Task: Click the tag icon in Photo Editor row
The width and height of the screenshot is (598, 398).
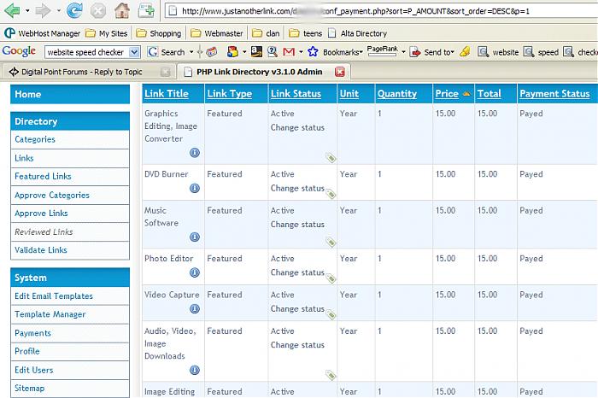Action: pyautogui.click(x=331, y=278)
